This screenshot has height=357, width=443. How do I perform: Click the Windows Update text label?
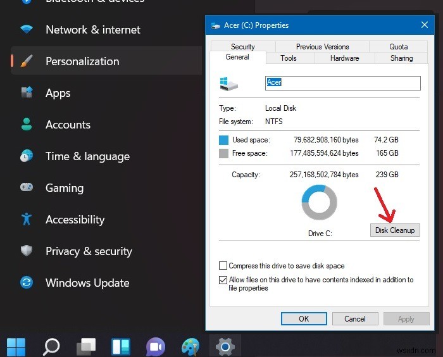(87, 283)
